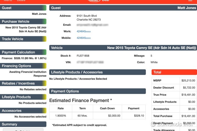The height and width of the screenshot is (131, 197).
Task: Select the Estimated Finance Payment heading
Action: point(81,100)
